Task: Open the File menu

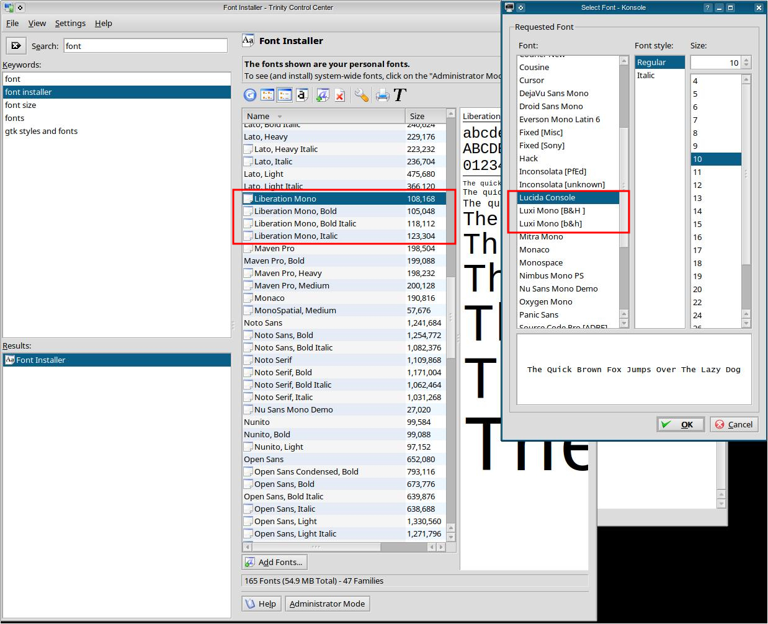Action: 12,23
